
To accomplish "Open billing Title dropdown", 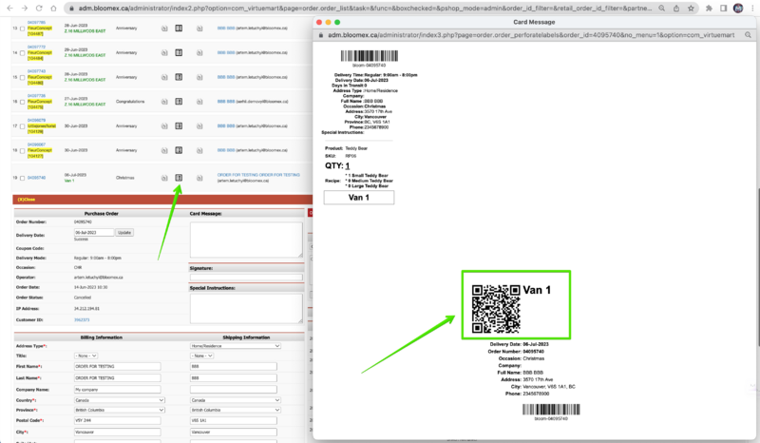I will [x=85, y=356].
